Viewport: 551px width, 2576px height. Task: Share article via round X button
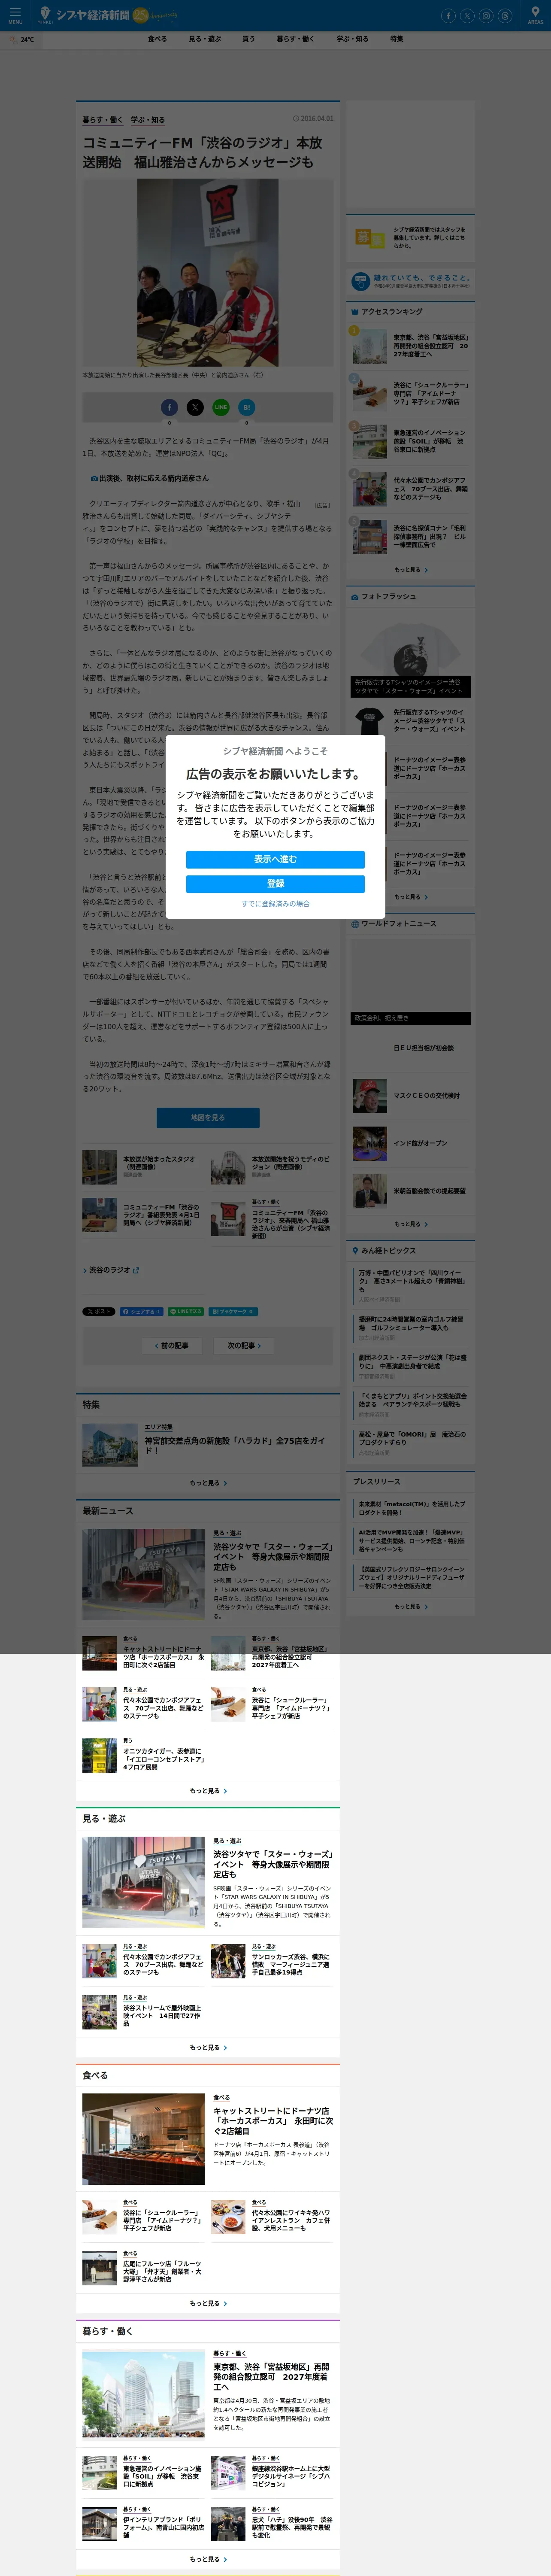click(195, 407)
